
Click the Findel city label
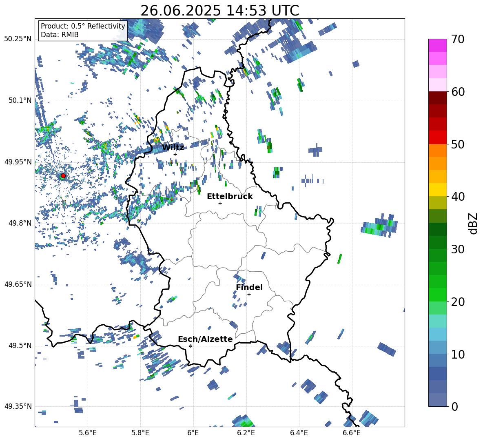point(249,287)
